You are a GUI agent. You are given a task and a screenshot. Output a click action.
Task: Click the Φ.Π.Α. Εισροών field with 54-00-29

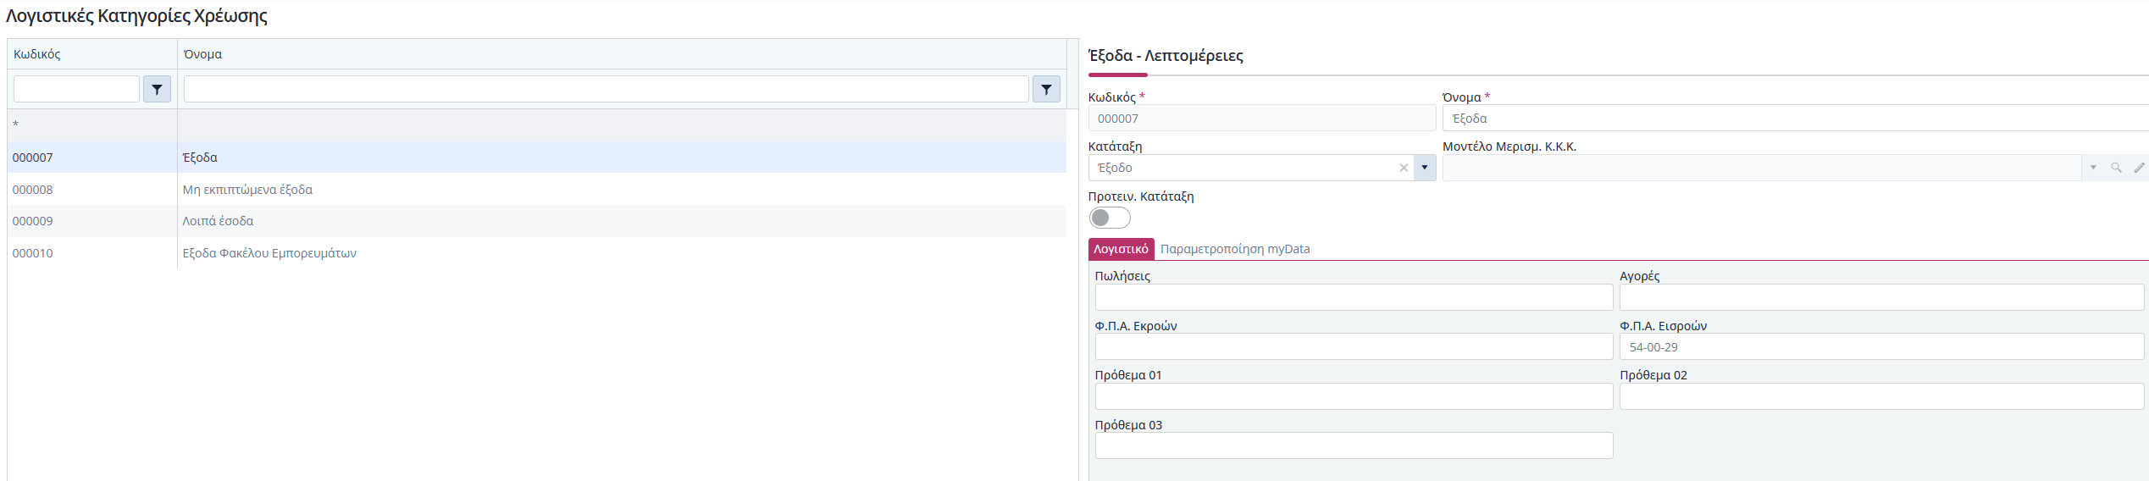pos(1881,346)
